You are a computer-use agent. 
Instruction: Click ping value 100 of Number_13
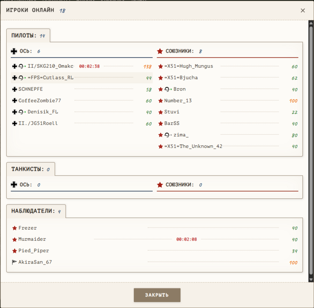(293, 101)
